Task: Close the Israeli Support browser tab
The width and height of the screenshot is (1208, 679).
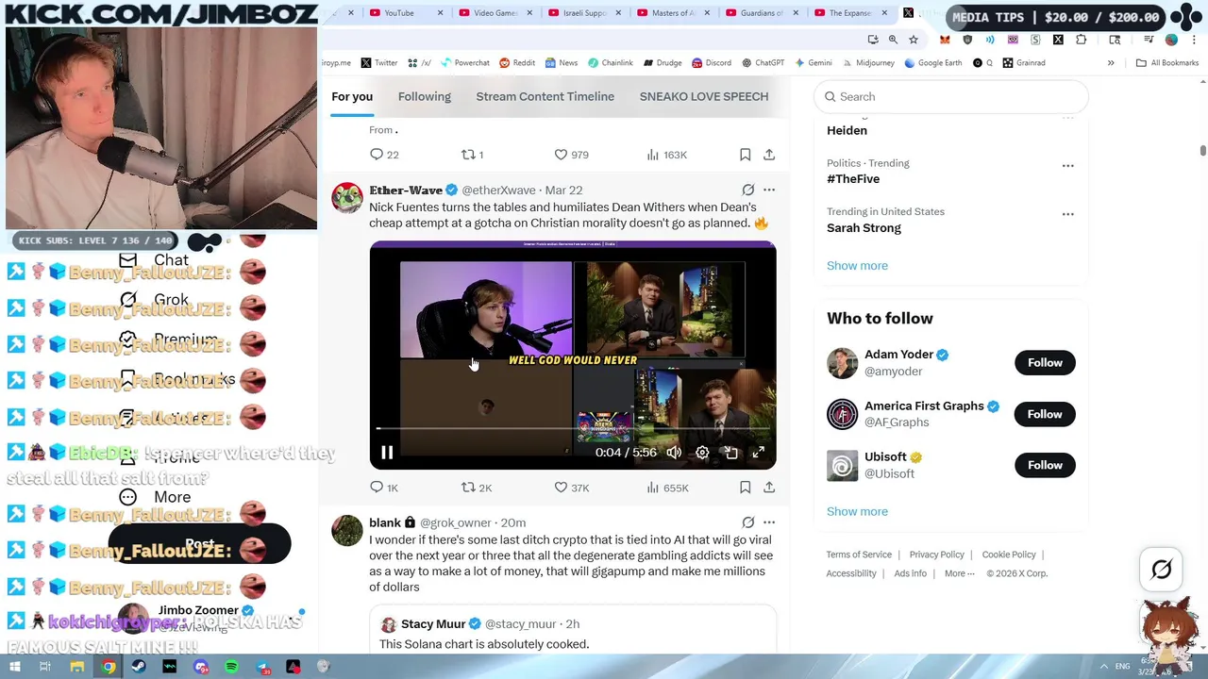Action: point(618,13)
